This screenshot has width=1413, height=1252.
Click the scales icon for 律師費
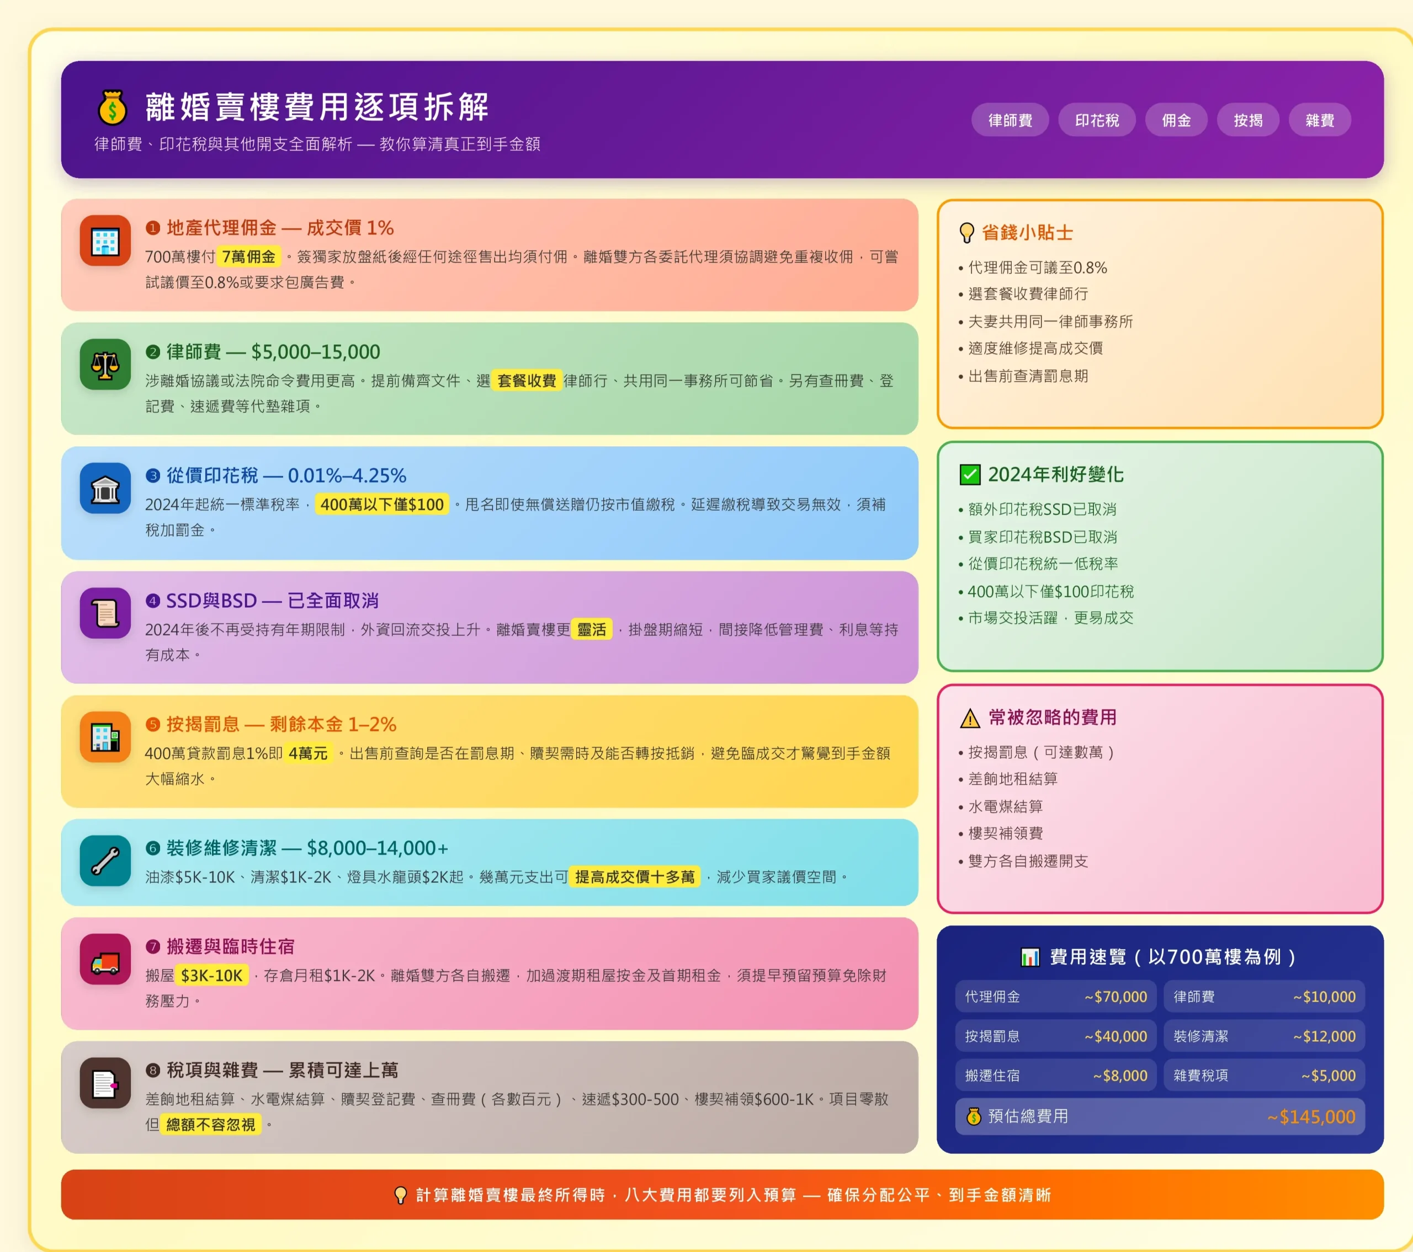tap(105, 365)
